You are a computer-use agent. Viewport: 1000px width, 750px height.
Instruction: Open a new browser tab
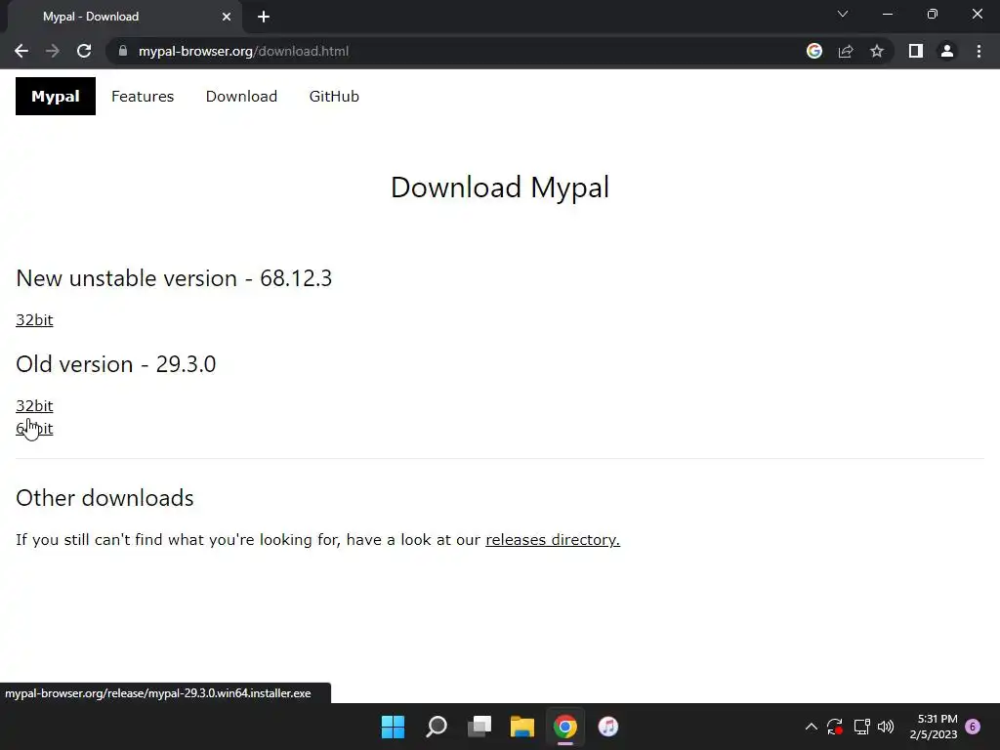tap(264, 17)
